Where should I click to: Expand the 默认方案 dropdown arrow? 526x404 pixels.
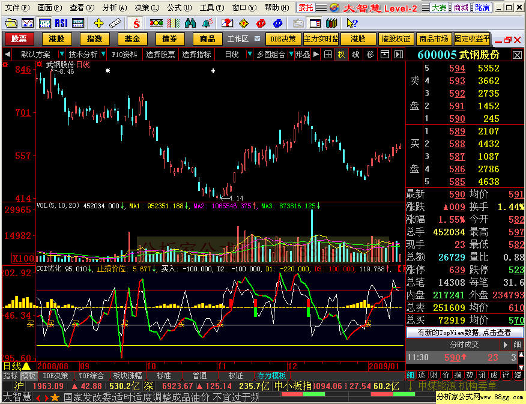61,54
